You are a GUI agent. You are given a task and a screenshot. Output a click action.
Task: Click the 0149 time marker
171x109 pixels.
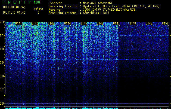[149, 23]
